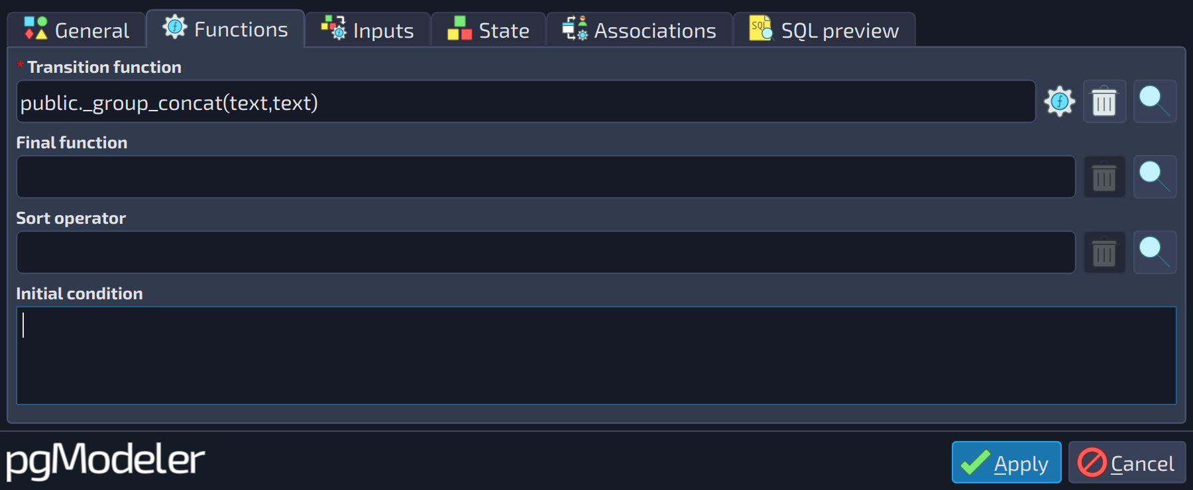Clear the Sort operator with trash icon
The width and height of the screenshot is (1193, 490).
[x=1104, y=253]
